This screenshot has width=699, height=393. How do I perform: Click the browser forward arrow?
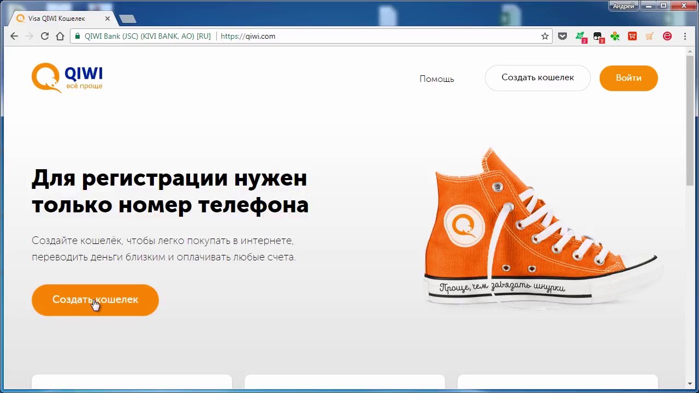click(29, 36)
